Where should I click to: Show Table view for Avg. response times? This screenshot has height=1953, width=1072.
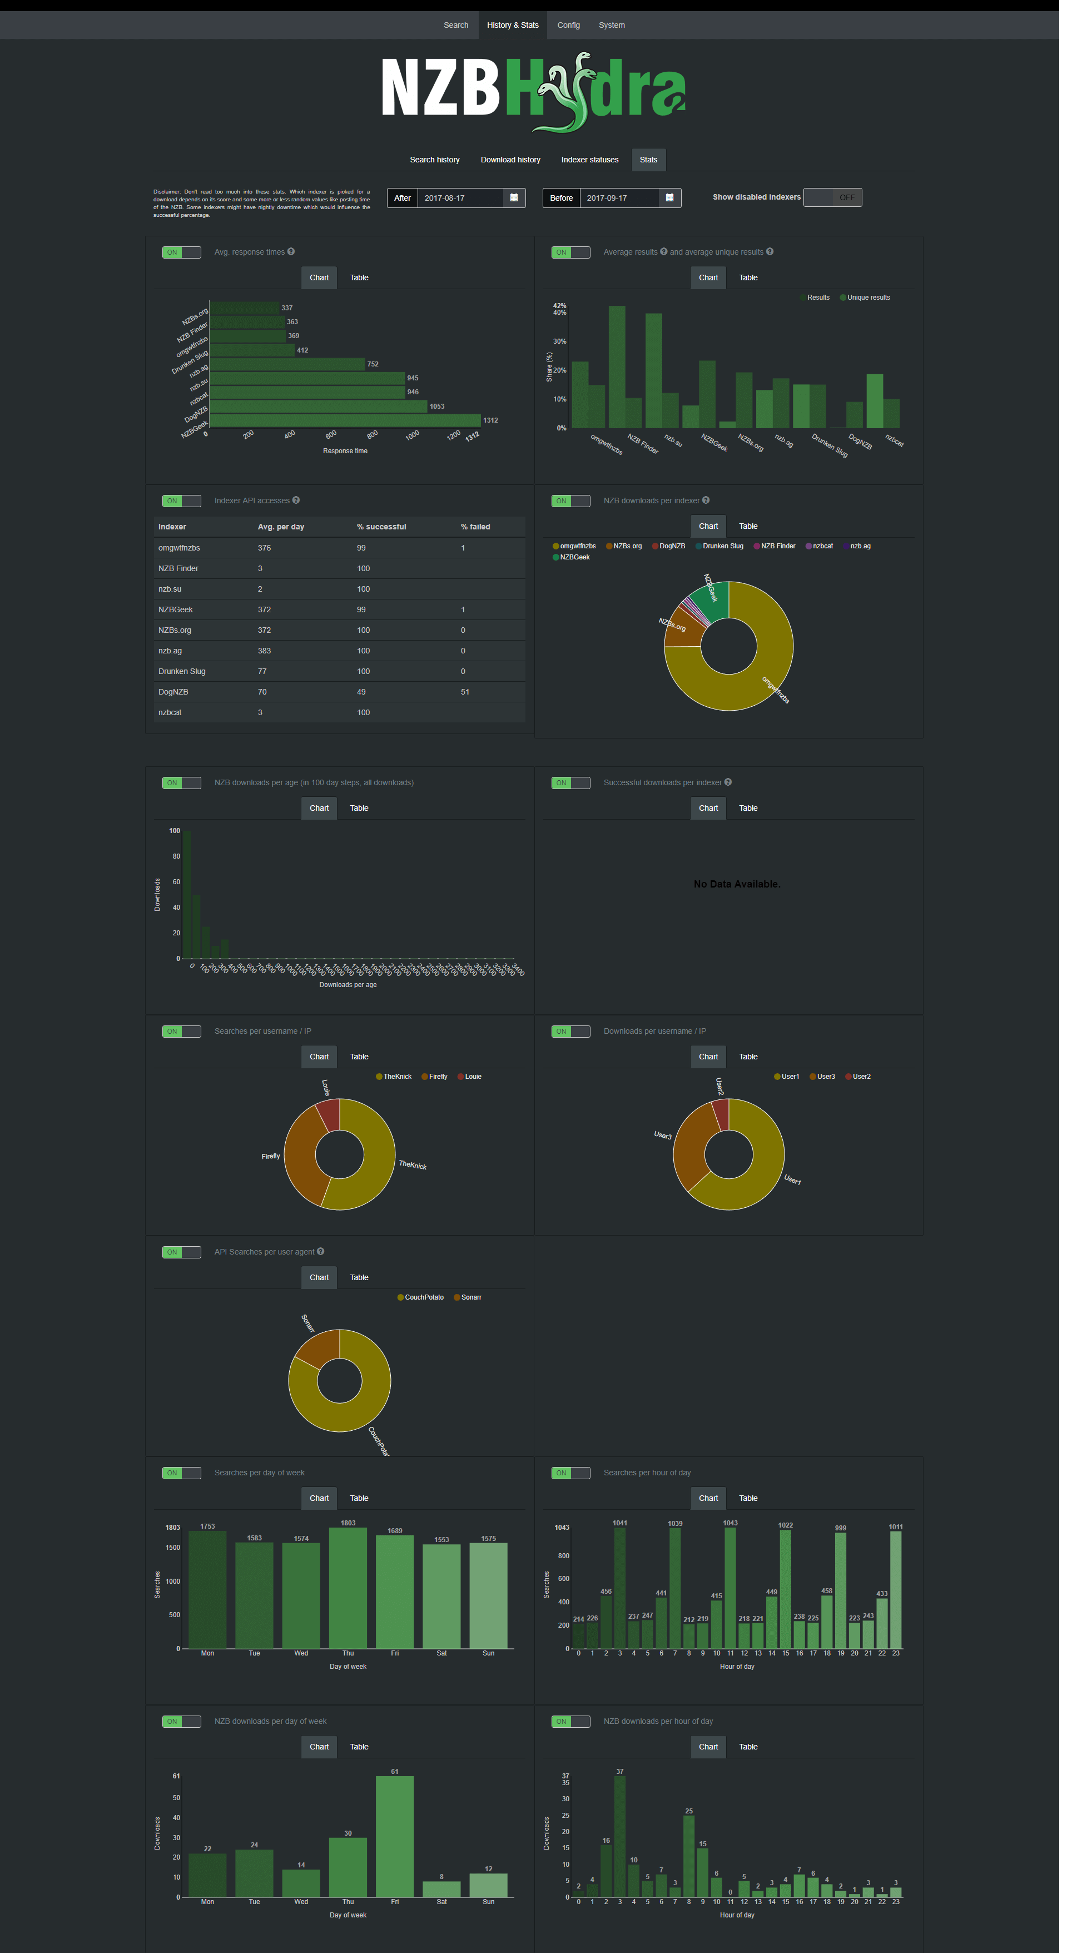point(359,277)
